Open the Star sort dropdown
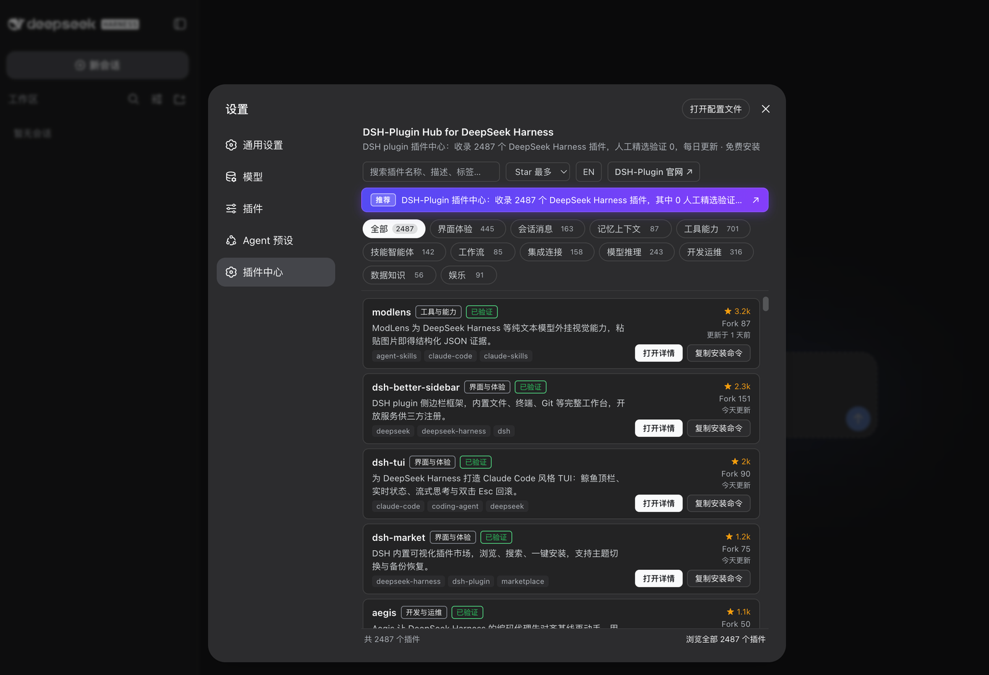The width and height of the screenshot is (989, 675). pyautogui.click(x=538, y=172)
